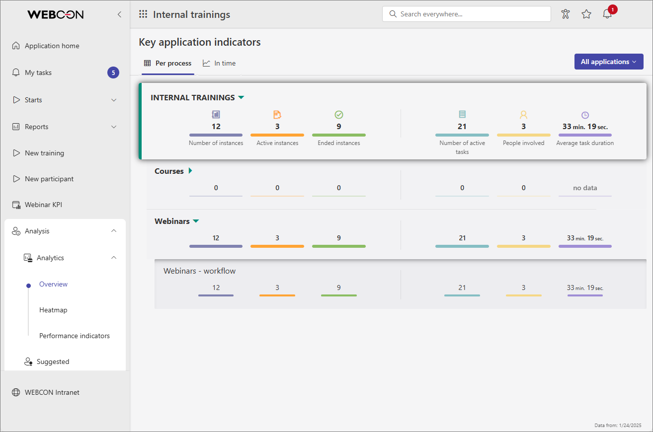Click the Suggested person icon
The height and width of the screenshot is (432, 653).
click(x=28, y=361)
